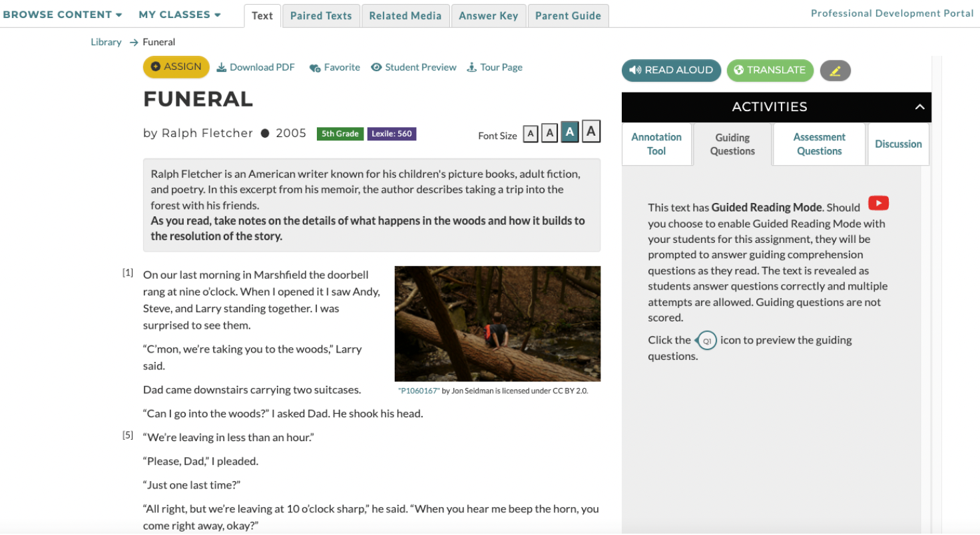Image resolution: width=980 pixels, height=535 pixels.
Task: Select the Guiding Questions tab
Action: [x=732, y=144]
